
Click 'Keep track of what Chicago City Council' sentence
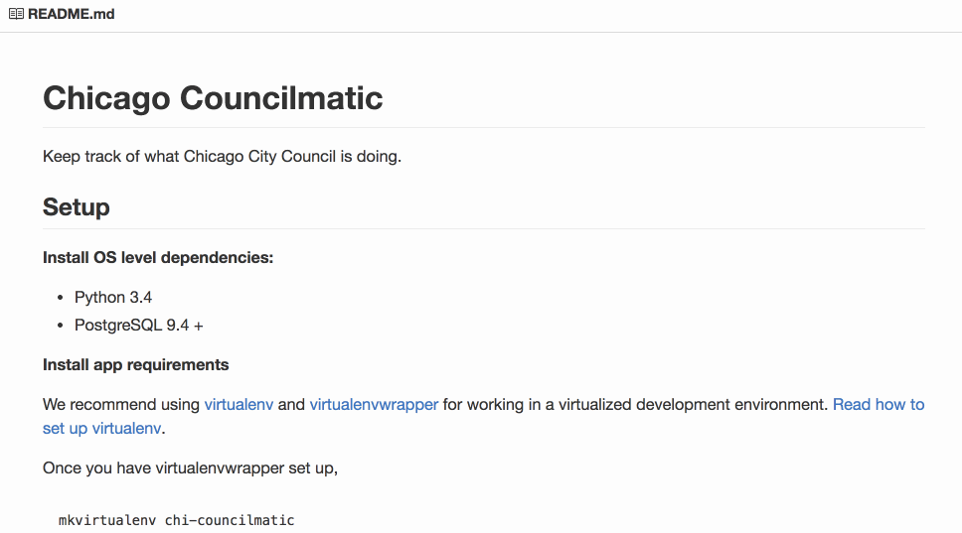[222, 156]
